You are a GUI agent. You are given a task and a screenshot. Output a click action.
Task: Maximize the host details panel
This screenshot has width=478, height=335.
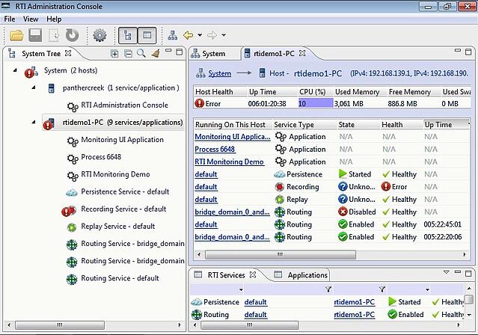[468, 52]
